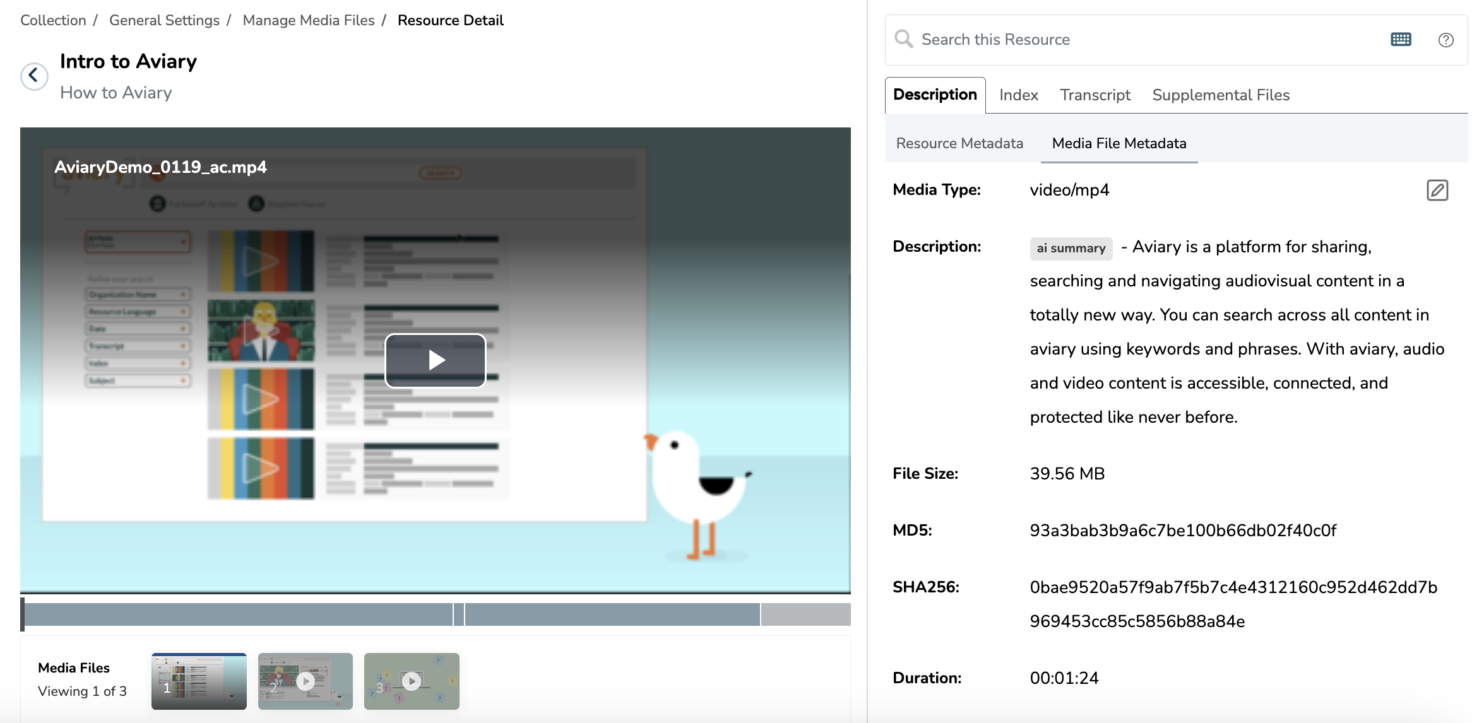This screenshot has height=723, width=1472.
Task: Open the on-screen keyboard icon
Action: pos(1401,39)
